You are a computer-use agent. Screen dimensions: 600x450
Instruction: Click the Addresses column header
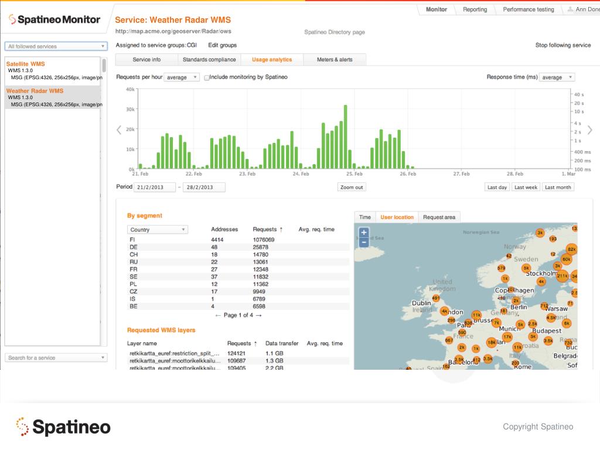click(x=224, y=229)
